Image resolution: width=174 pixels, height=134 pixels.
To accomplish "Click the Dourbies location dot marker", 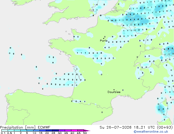I will pos(114,90).
